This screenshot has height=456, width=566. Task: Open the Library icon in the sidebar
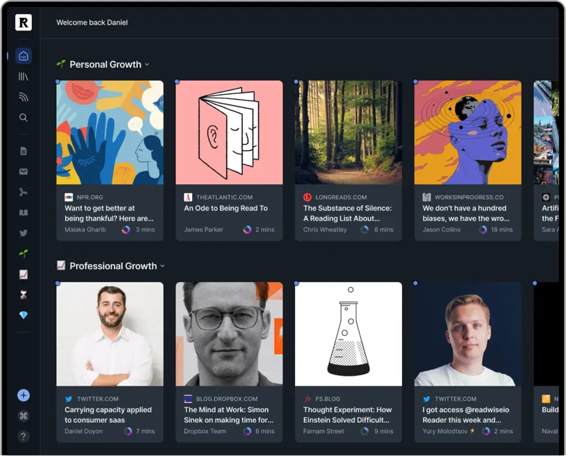pos(23,76)
